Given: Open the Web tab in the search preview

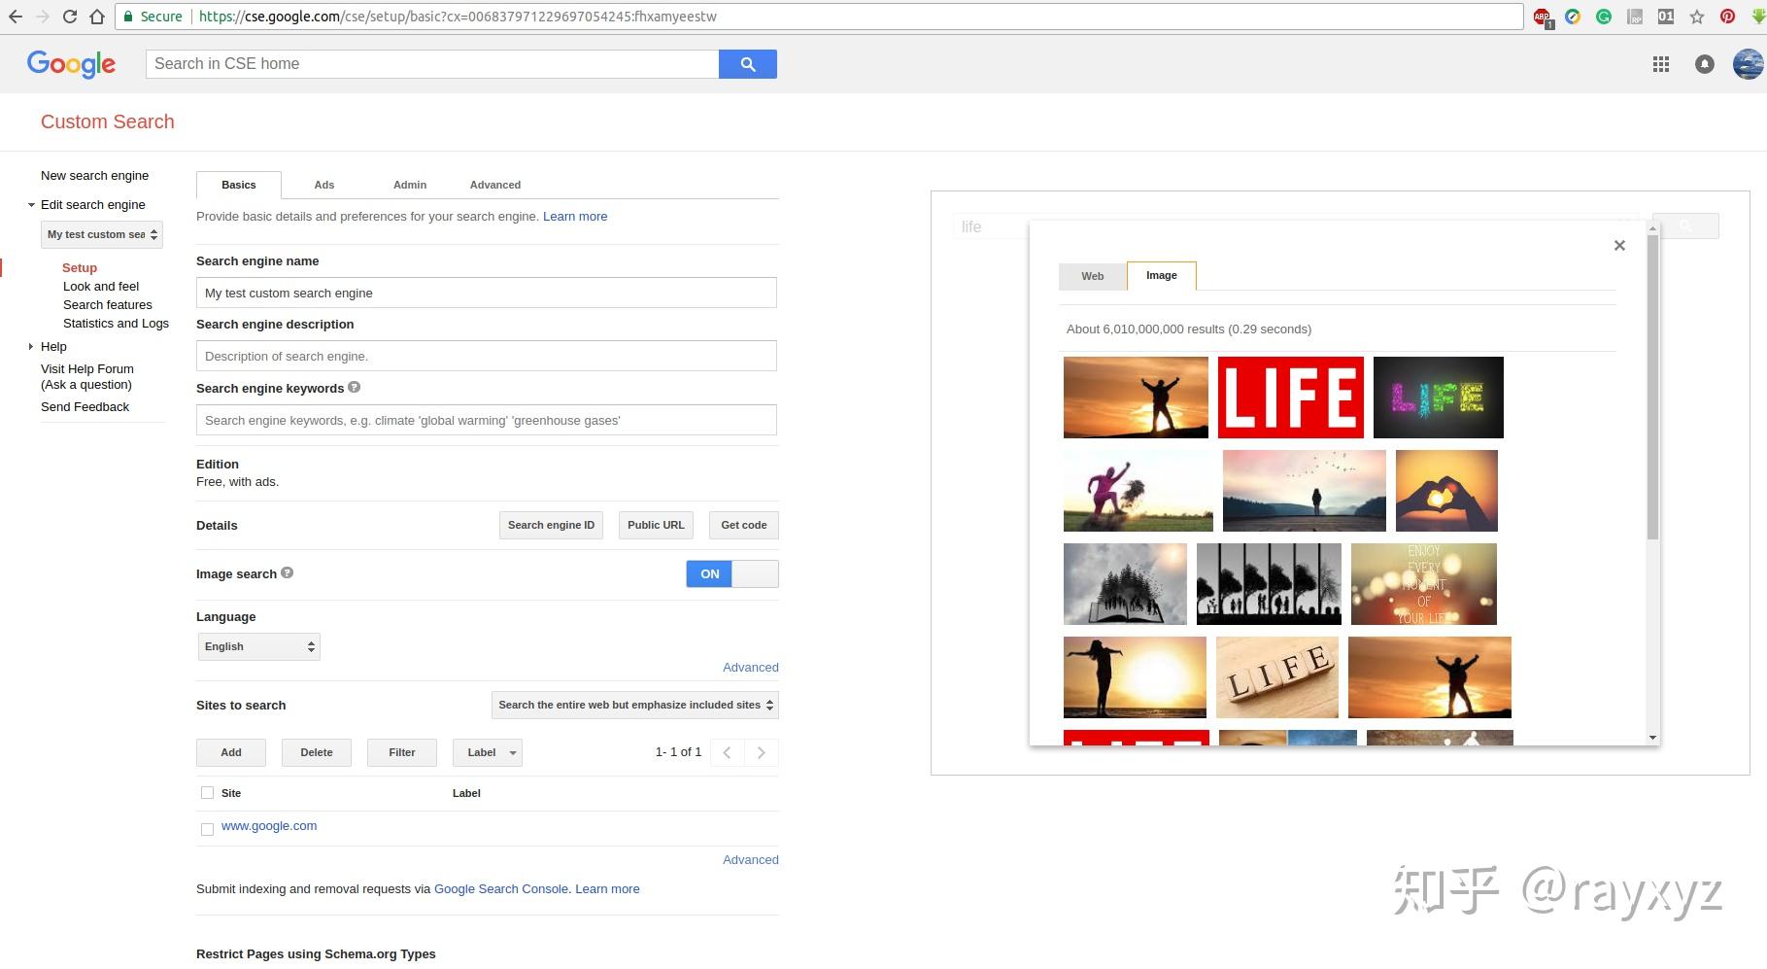Looking at the screenshot, I should click(1091, 276).
